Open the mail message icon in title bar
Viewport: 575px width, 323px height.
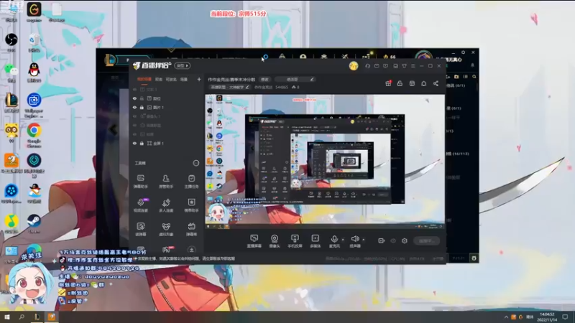tap(377, 66)
